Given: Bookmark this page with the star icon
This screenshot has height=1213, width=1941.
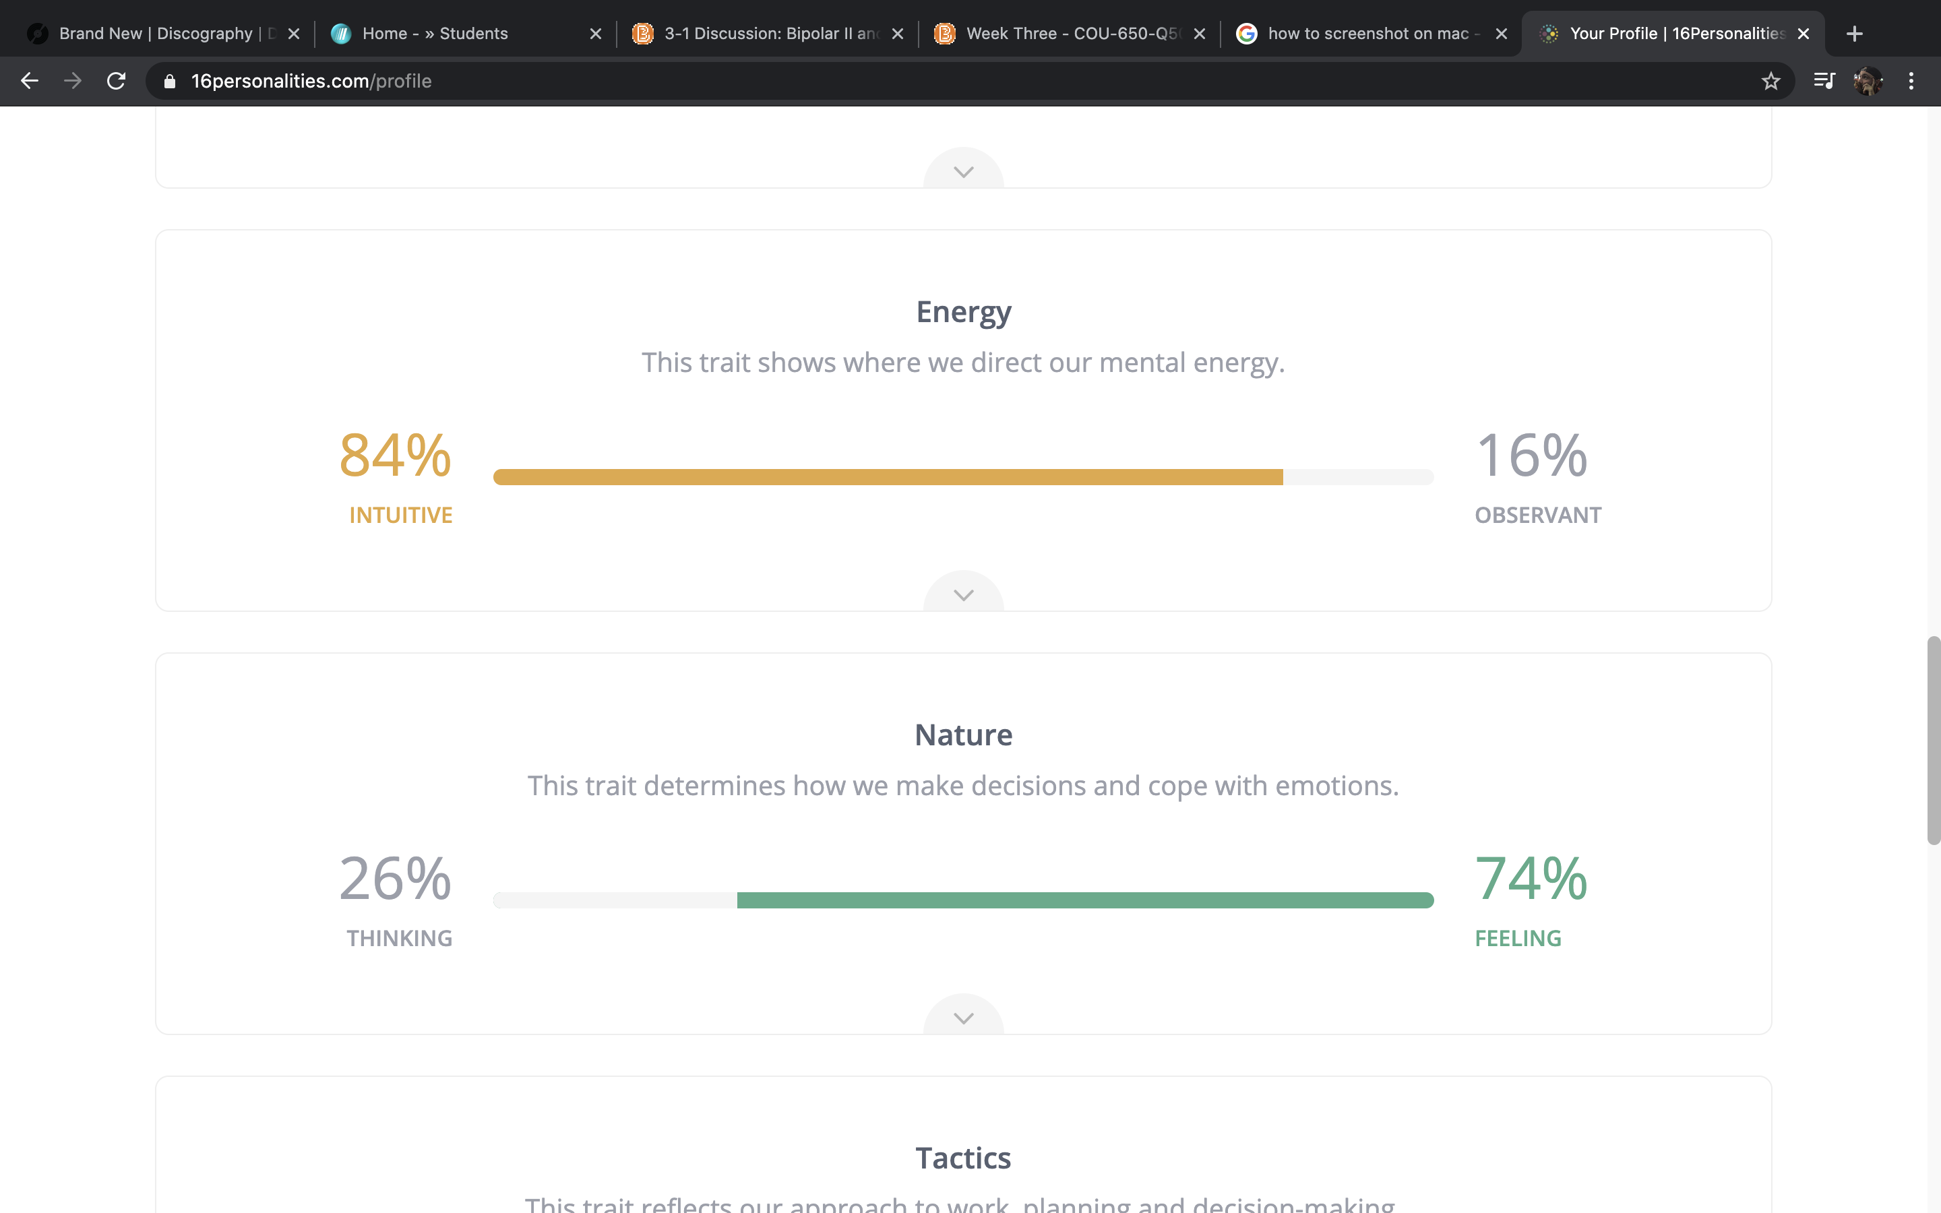Looking at the screenshot, I should pyautogui.click(x=1771, y=81).
